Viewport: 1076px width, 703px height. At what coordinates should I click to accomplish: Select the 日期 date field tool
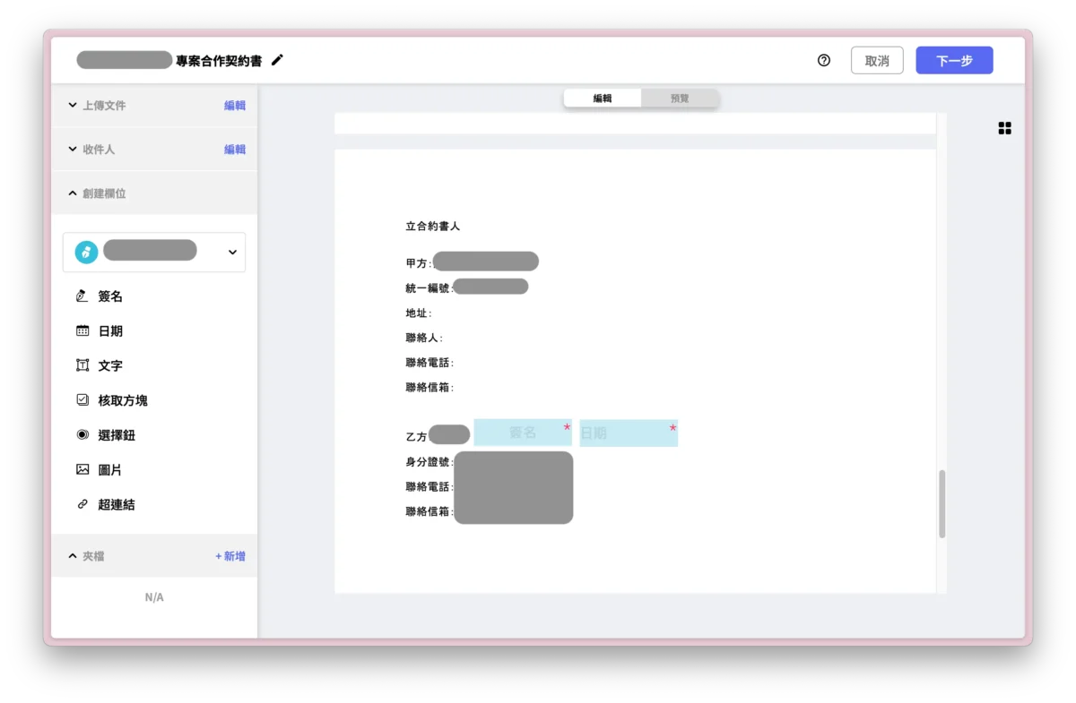110,330
